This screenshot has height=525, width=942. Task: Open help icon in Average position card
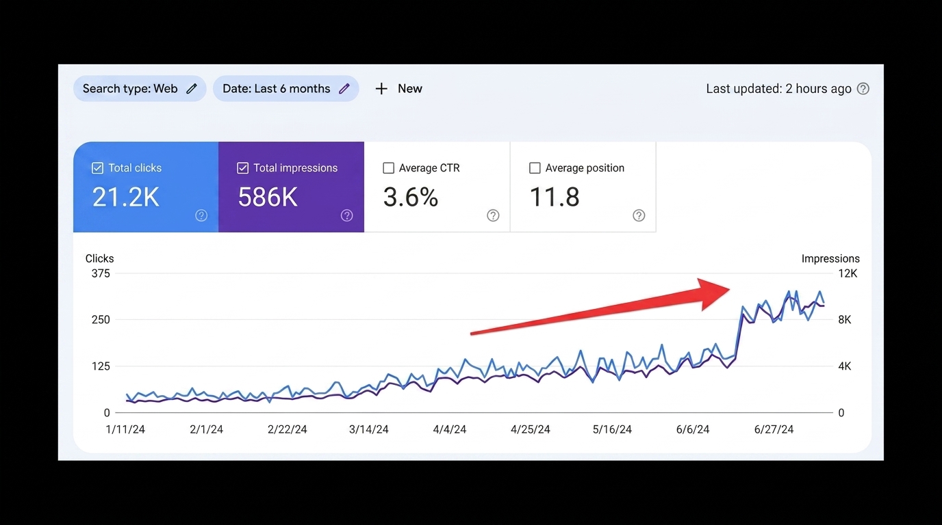[x=639, y=215]
